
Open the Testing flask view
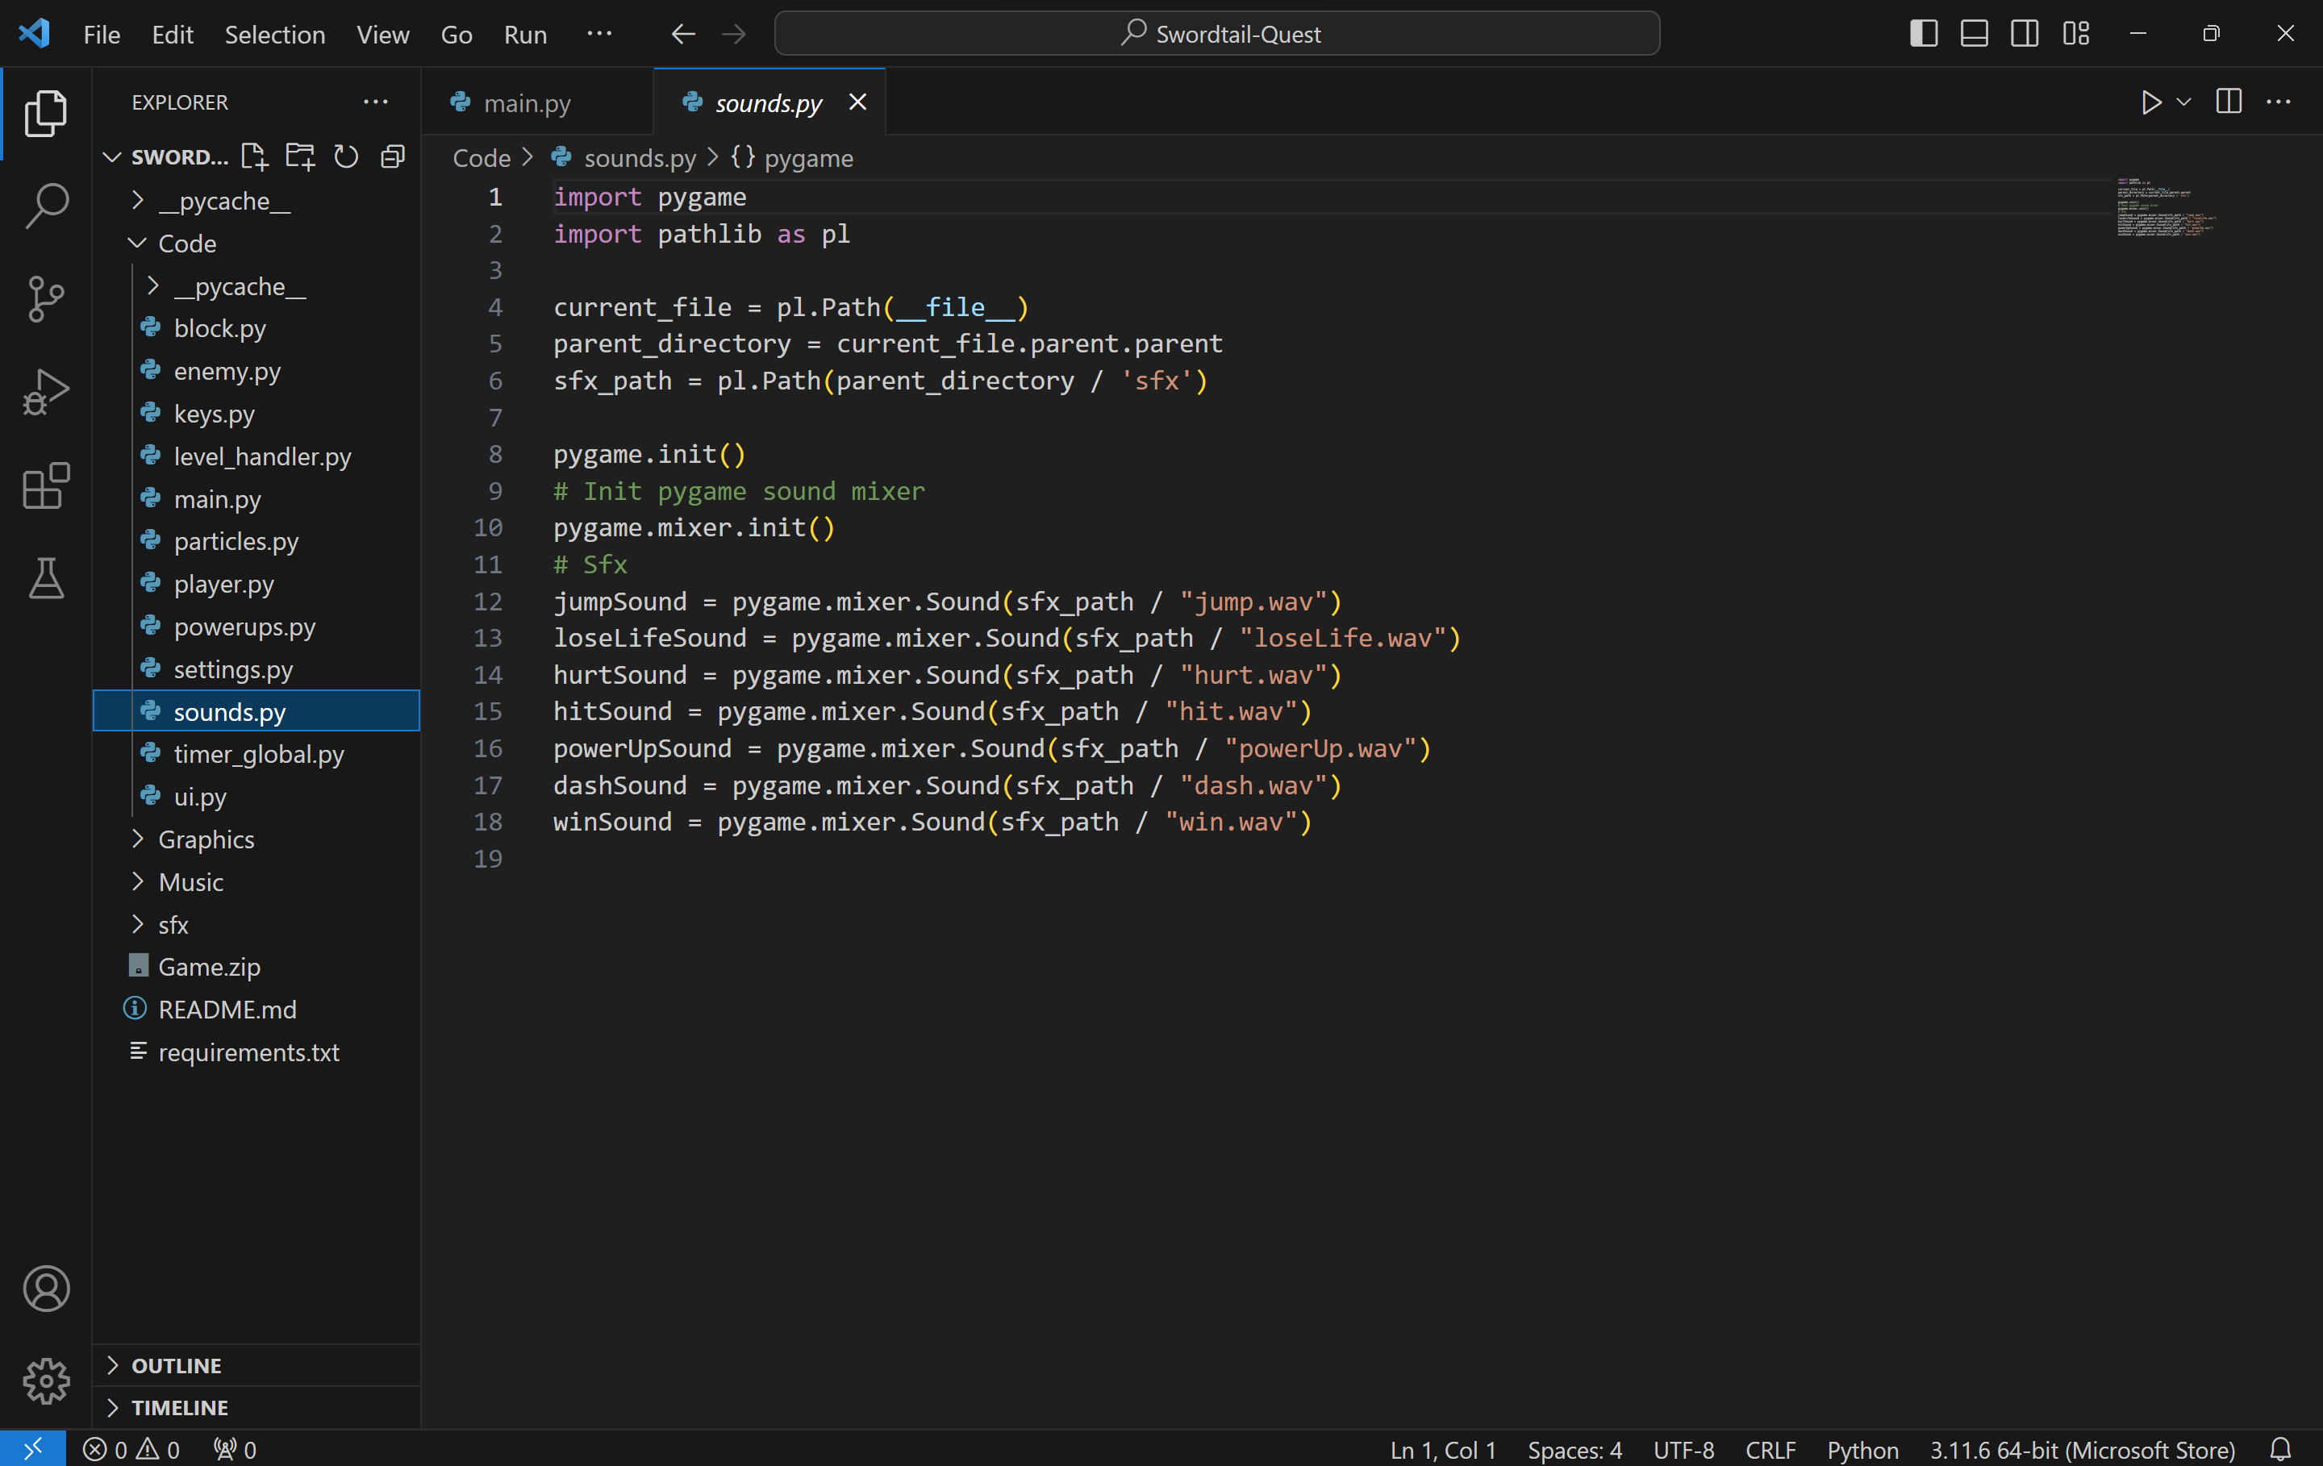[45, 577]
